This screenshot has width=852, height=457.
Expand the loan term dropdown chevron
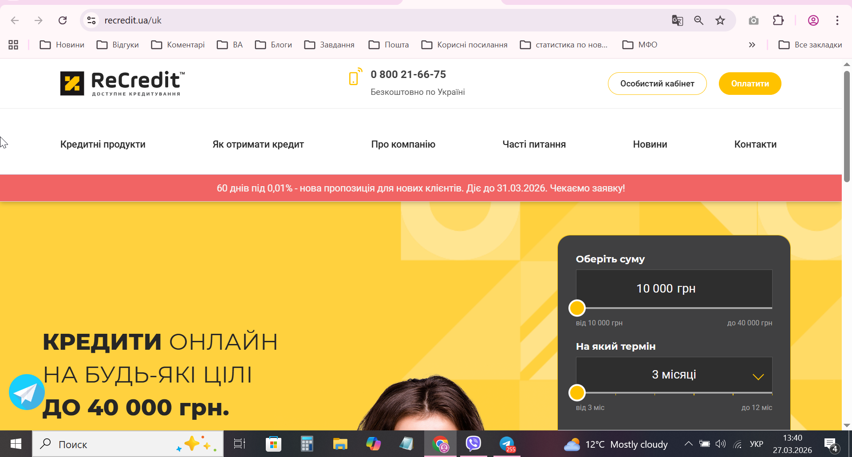(758, 377)
